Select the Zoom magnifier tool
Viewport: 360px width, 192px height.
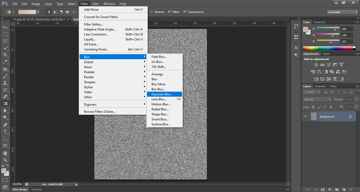(x=5, y=160)
